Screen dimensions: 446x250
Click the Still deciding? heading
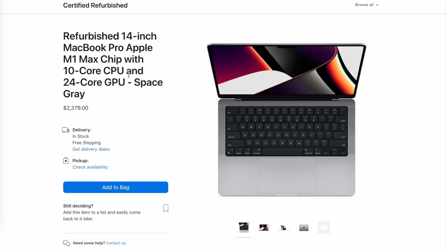tap(78, 206)
